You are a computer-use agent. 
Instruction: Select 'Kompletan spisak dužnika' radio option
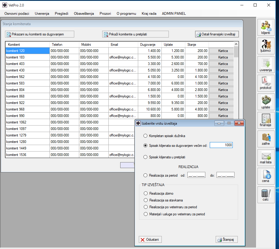tap(145, 136)
